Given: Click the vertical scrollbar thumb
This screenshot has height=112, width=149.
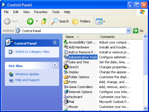Looking at the screenshot, I should coord(145,57).
